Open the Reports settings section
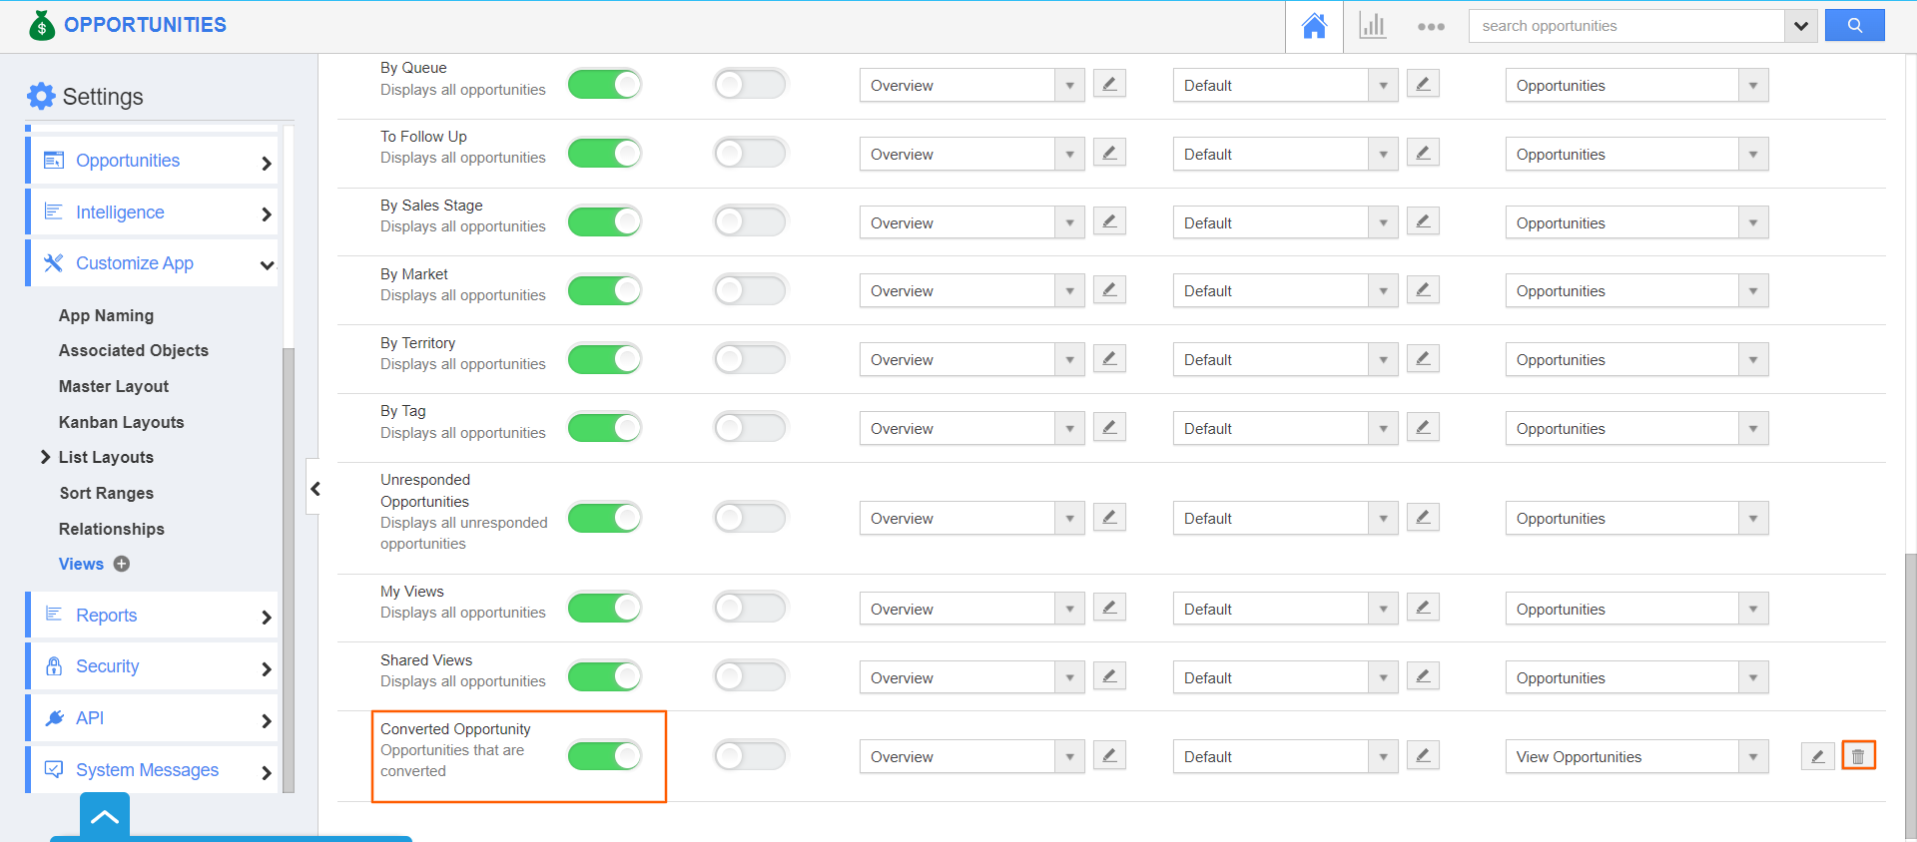1917x842 pixels. point(152,616)
